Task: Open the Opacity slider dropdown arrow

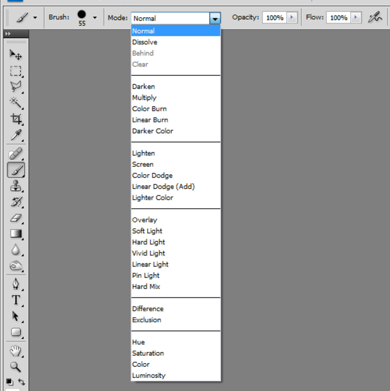Action: click(x=292, y=17)
